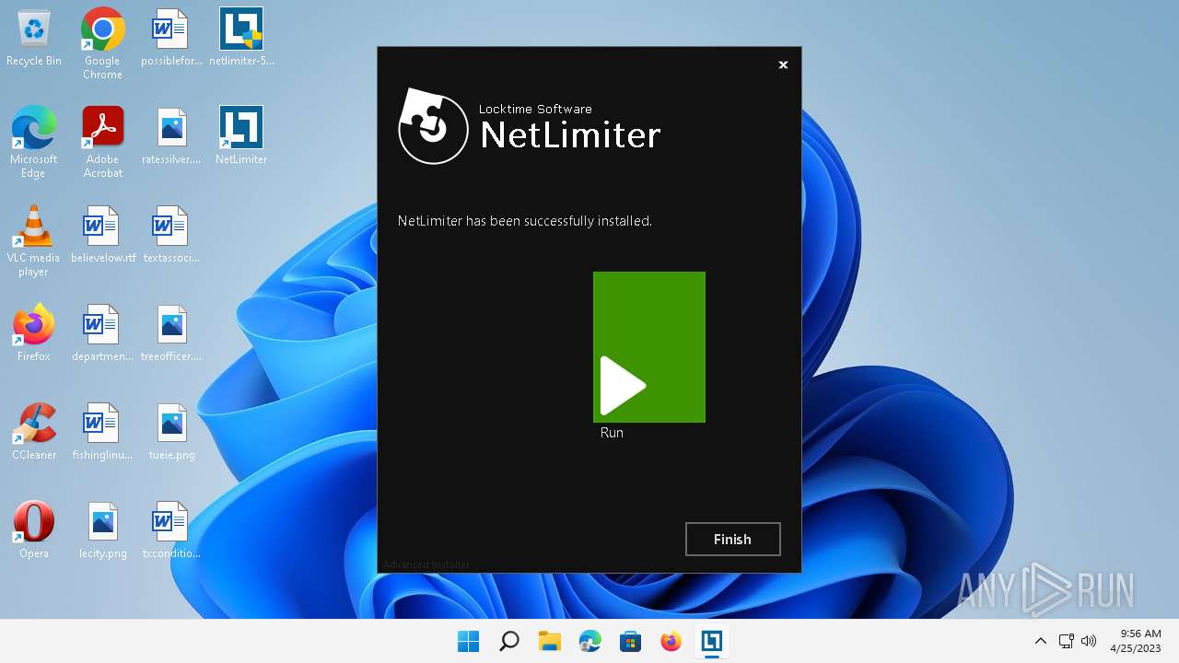Select the Adobe Acrobat desktop shortcut
The width and height of the screenshot is (1179, 663).
coord(103,142)
